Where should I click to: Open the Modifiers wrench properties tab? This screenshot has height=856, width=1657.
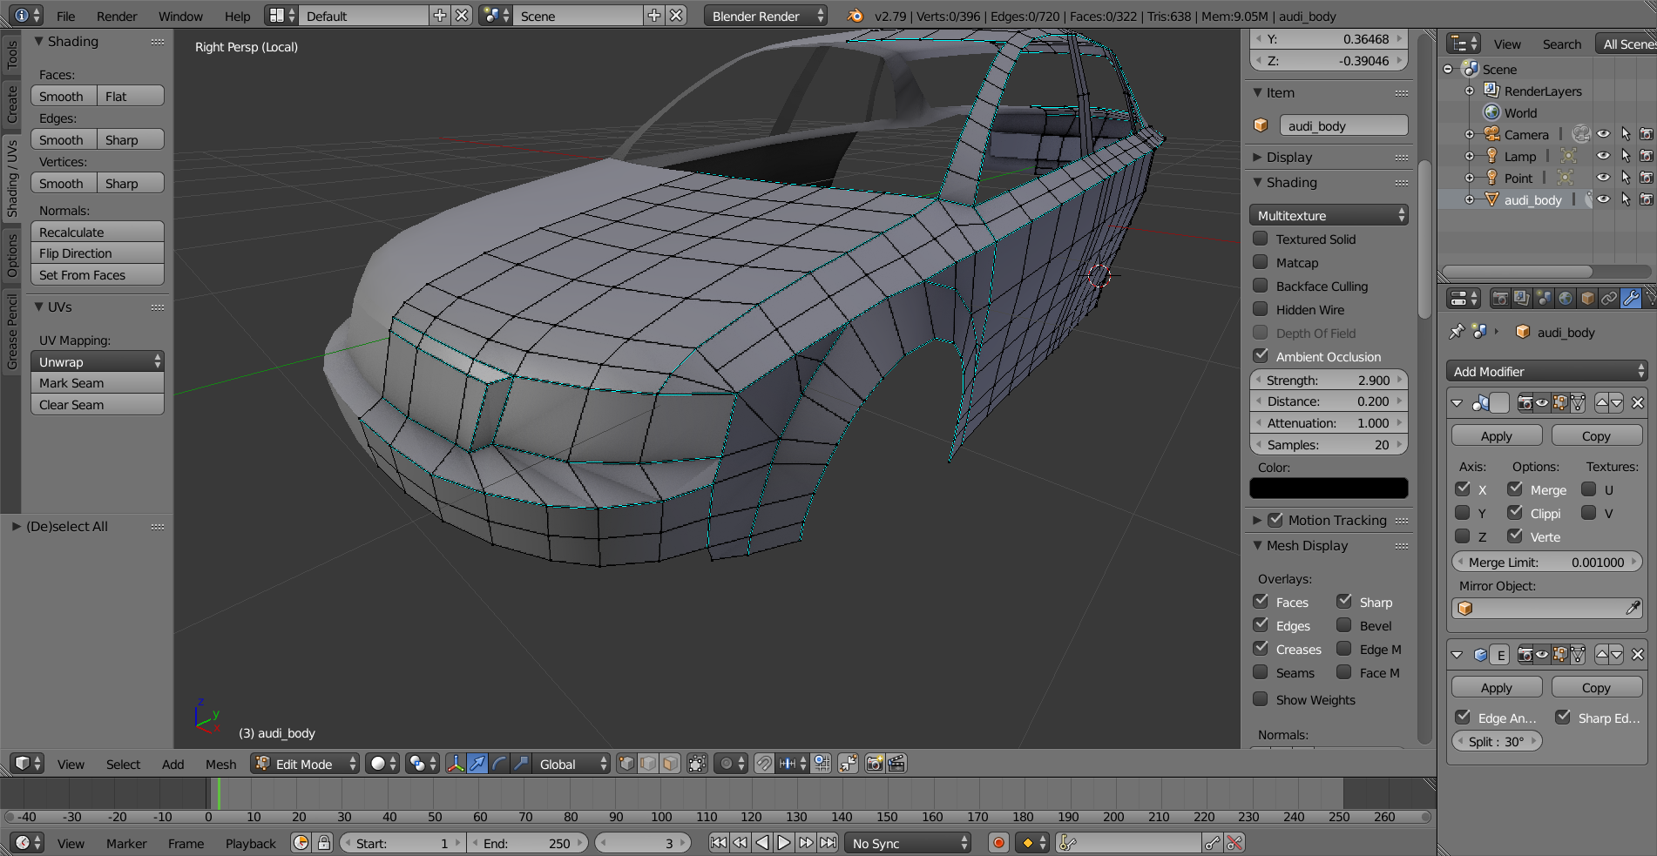pyautogui.click(x=1630, y=299)
